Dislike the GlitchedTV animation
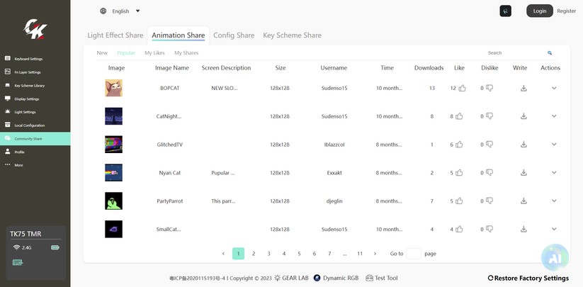The height and width of the screenshot is (287, 583). pos(489,145)
